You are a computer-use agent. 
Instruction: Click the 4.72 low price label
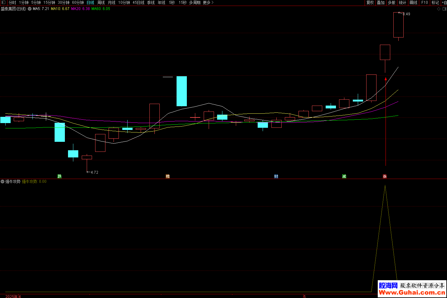coord(95,172)
